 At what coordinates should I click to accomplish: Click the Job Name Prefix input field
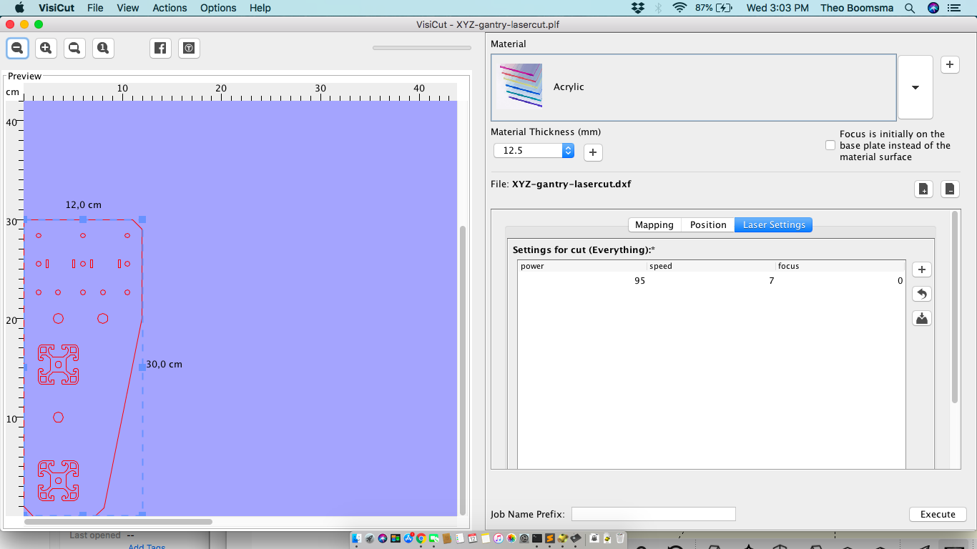[653, 514]
